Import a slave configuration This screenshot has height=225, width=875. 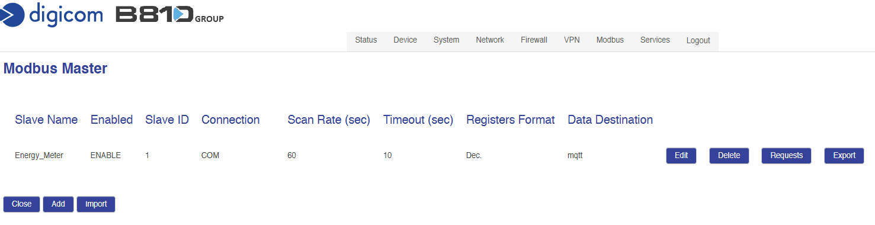pyautogui.click(x=96, y=204)
